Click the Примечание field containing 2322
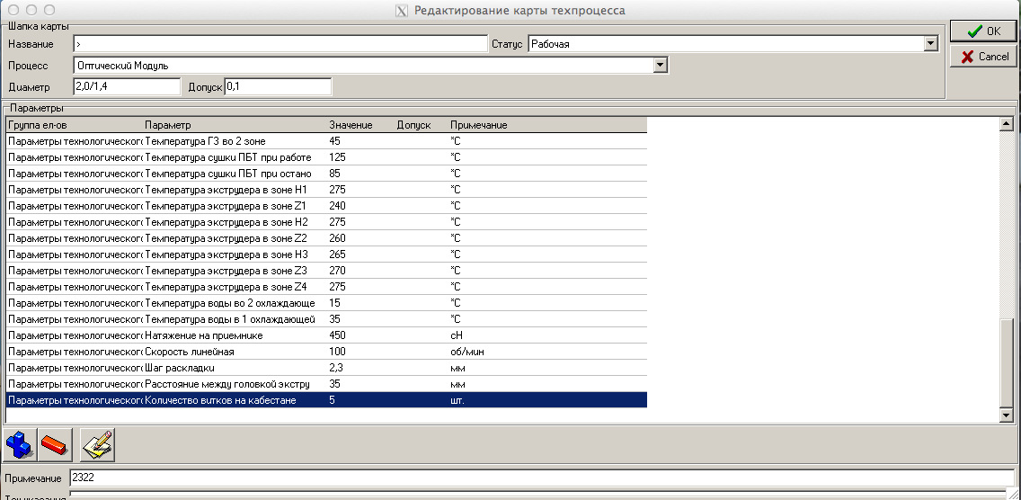 coord(541,478)
